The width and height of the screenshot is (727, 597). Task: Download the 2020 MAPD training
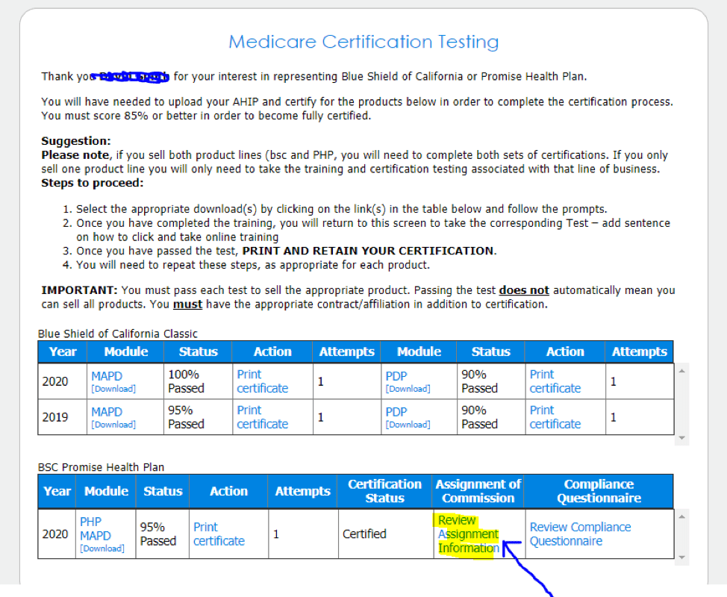(113, 389)
